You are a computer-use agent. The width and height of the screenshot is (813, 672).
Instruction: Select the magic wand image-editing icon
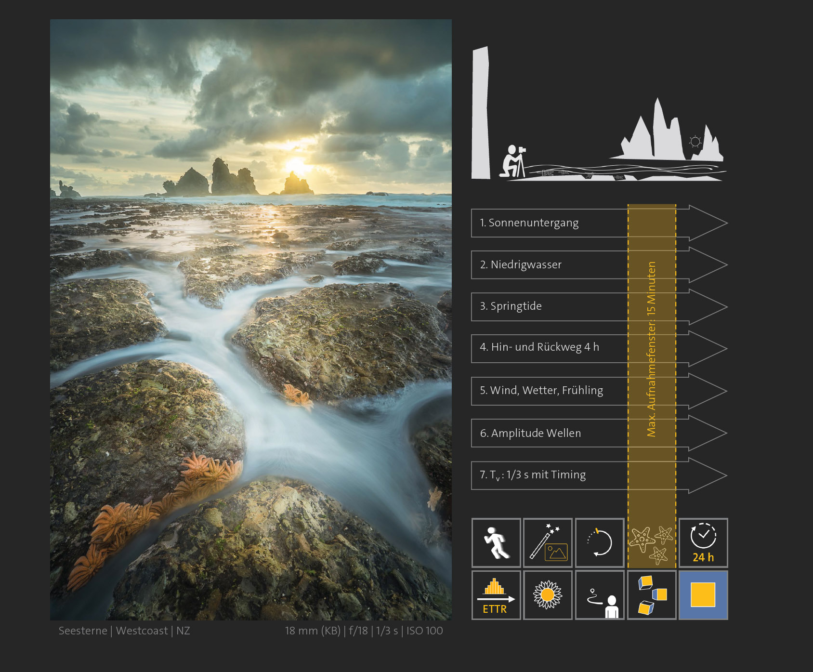pyautogui.click(x=548, y=543)
